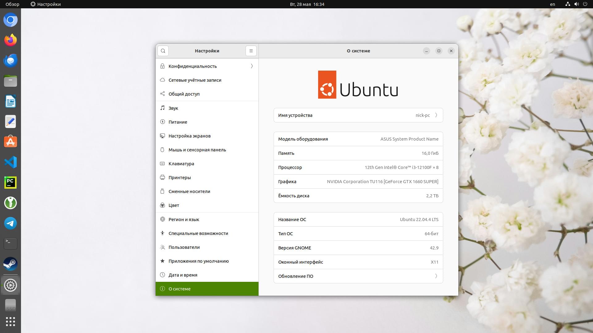The width and height of the screenshot is (593, 333).
Task: Open the Обновление ПО row
Action: click(358, 276)
